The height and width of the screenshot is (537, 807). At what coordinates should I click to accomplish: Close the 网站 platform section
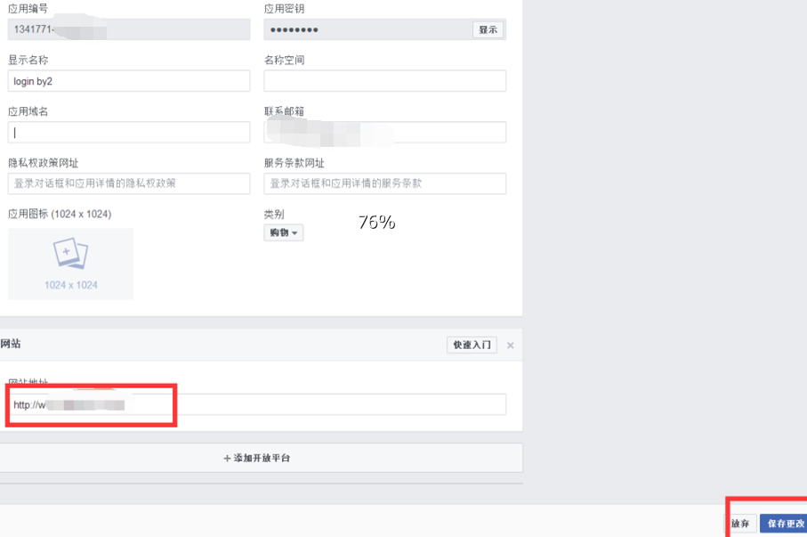pyautogui.click(x=510, y=346)
